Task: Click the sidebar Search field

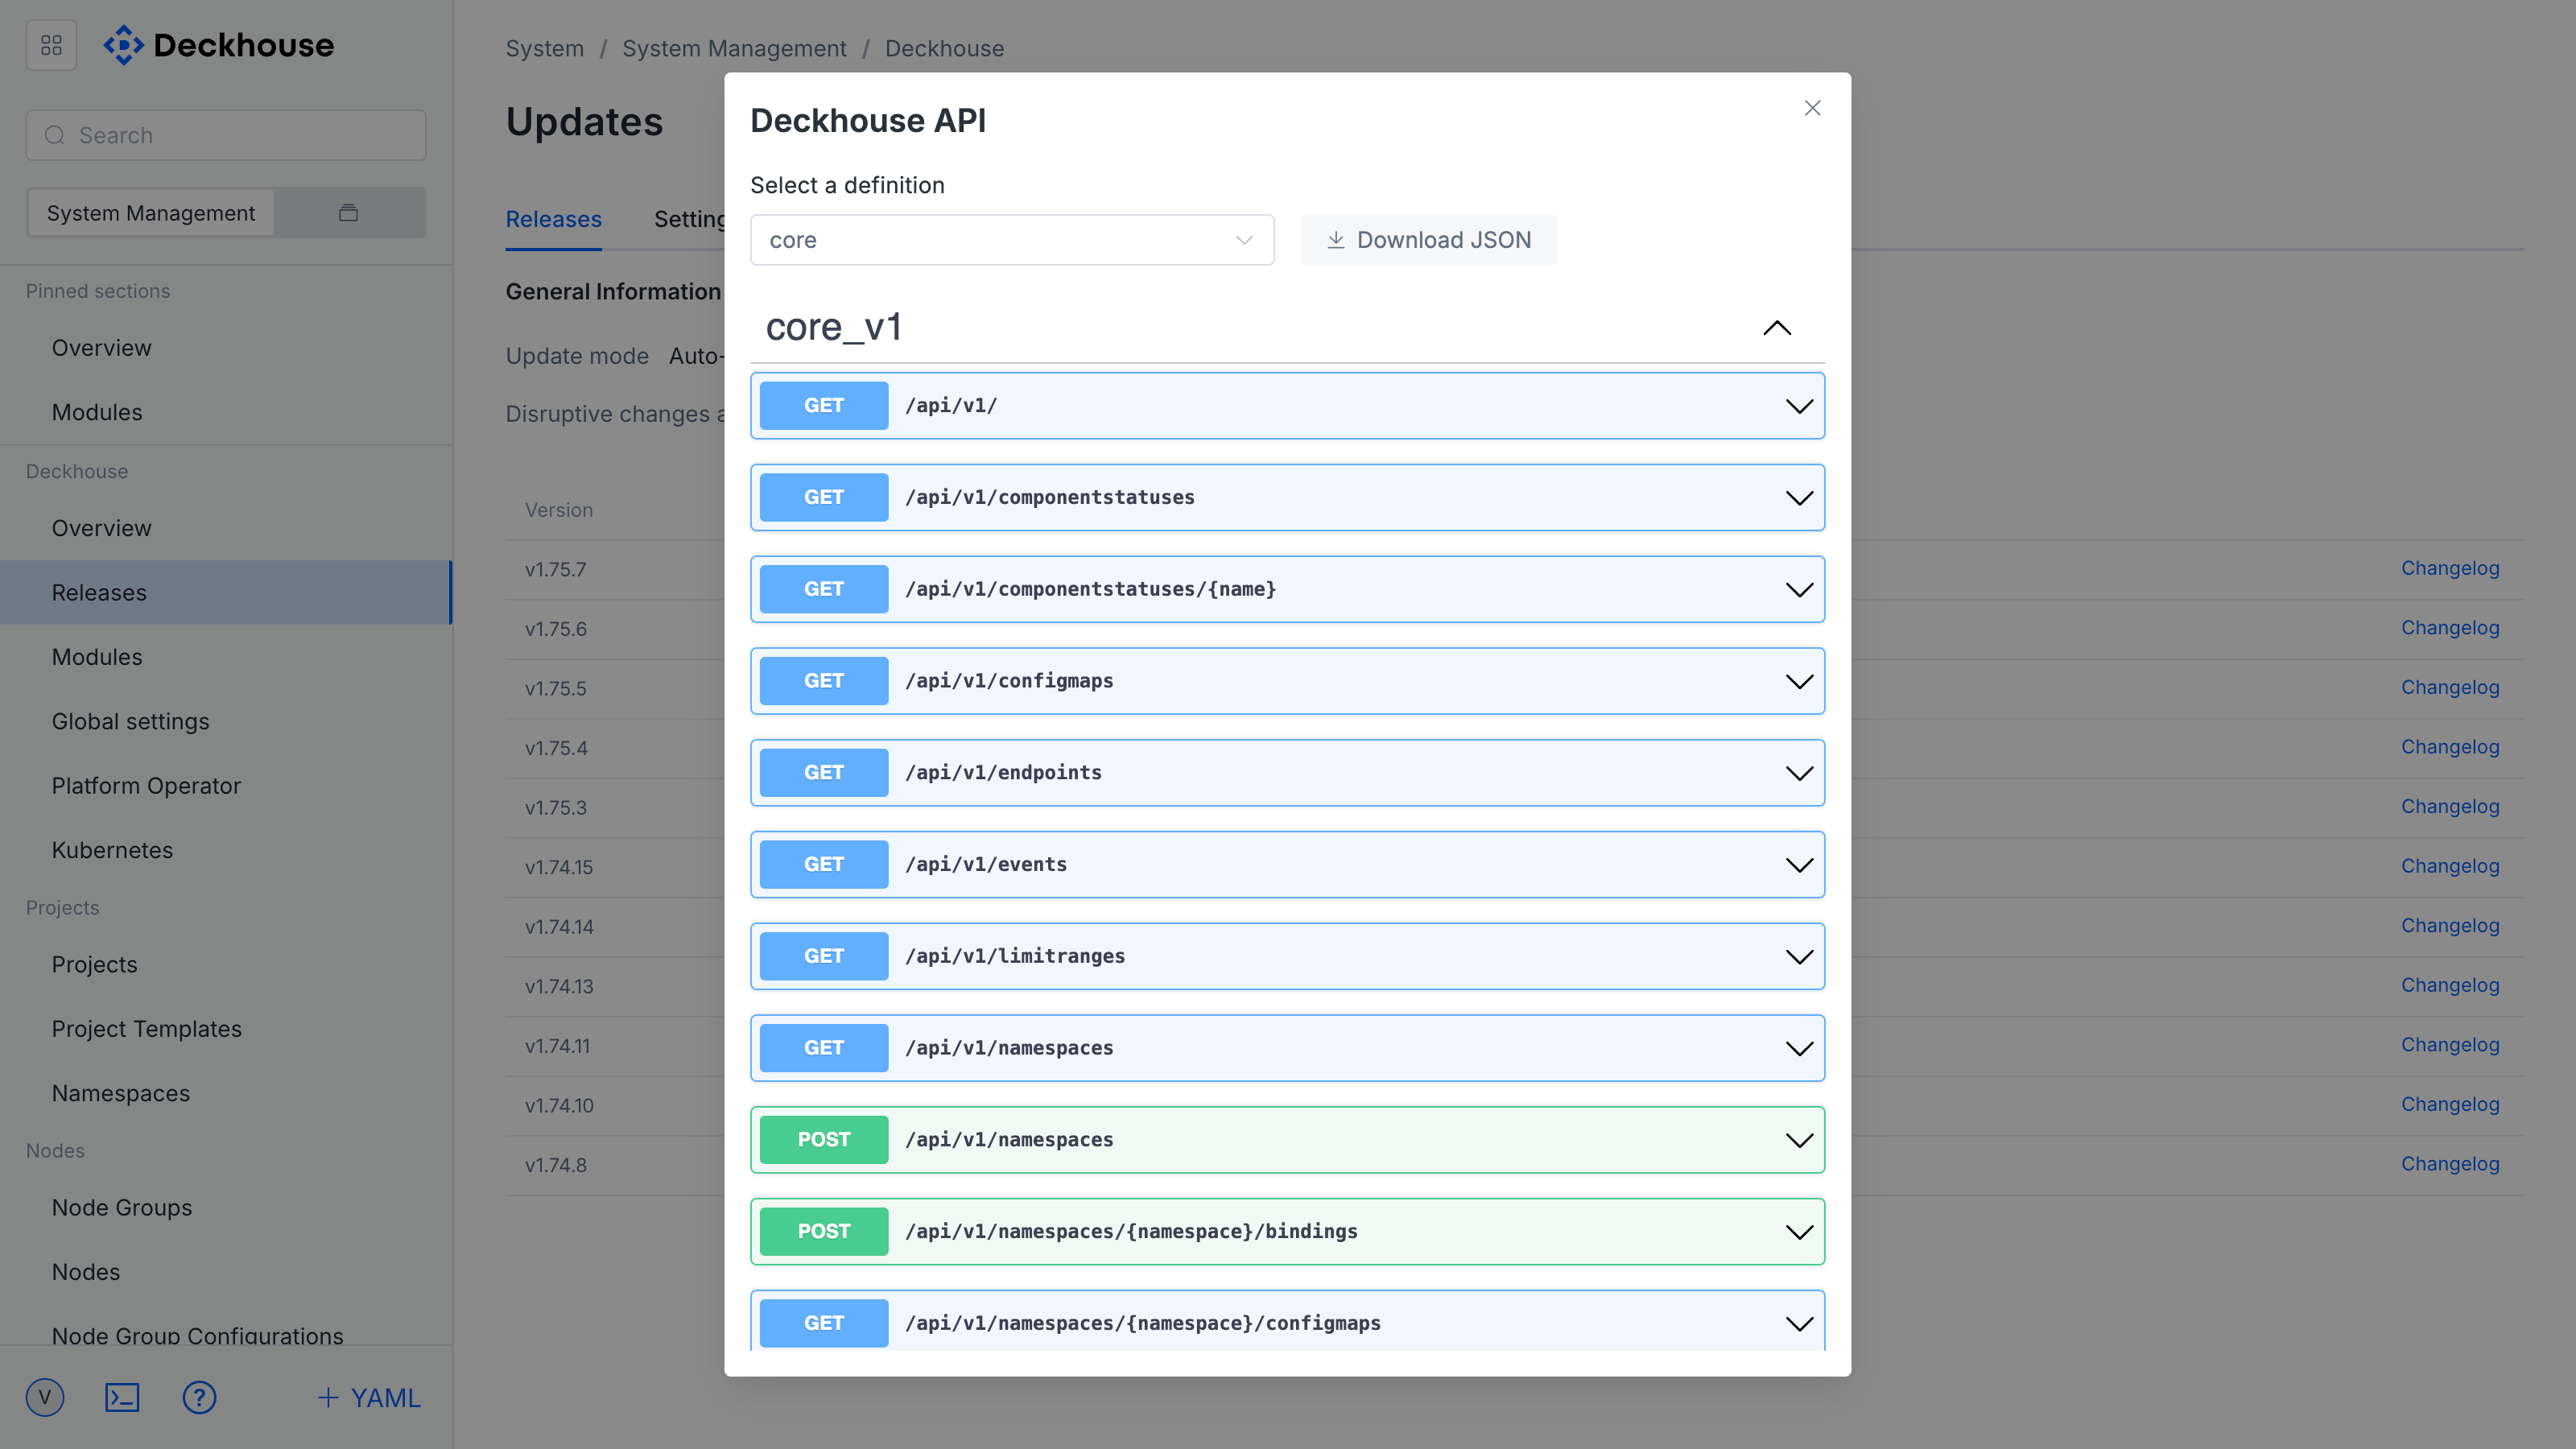Action: coord(226,135)
